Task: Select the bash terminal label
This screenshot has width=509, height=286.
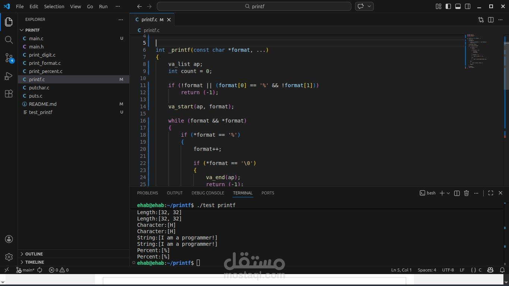Action: point(428,193)
